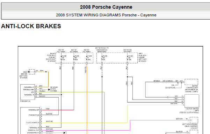Click the '(OR VIO/RED)' wire note

tap(168, 81)
